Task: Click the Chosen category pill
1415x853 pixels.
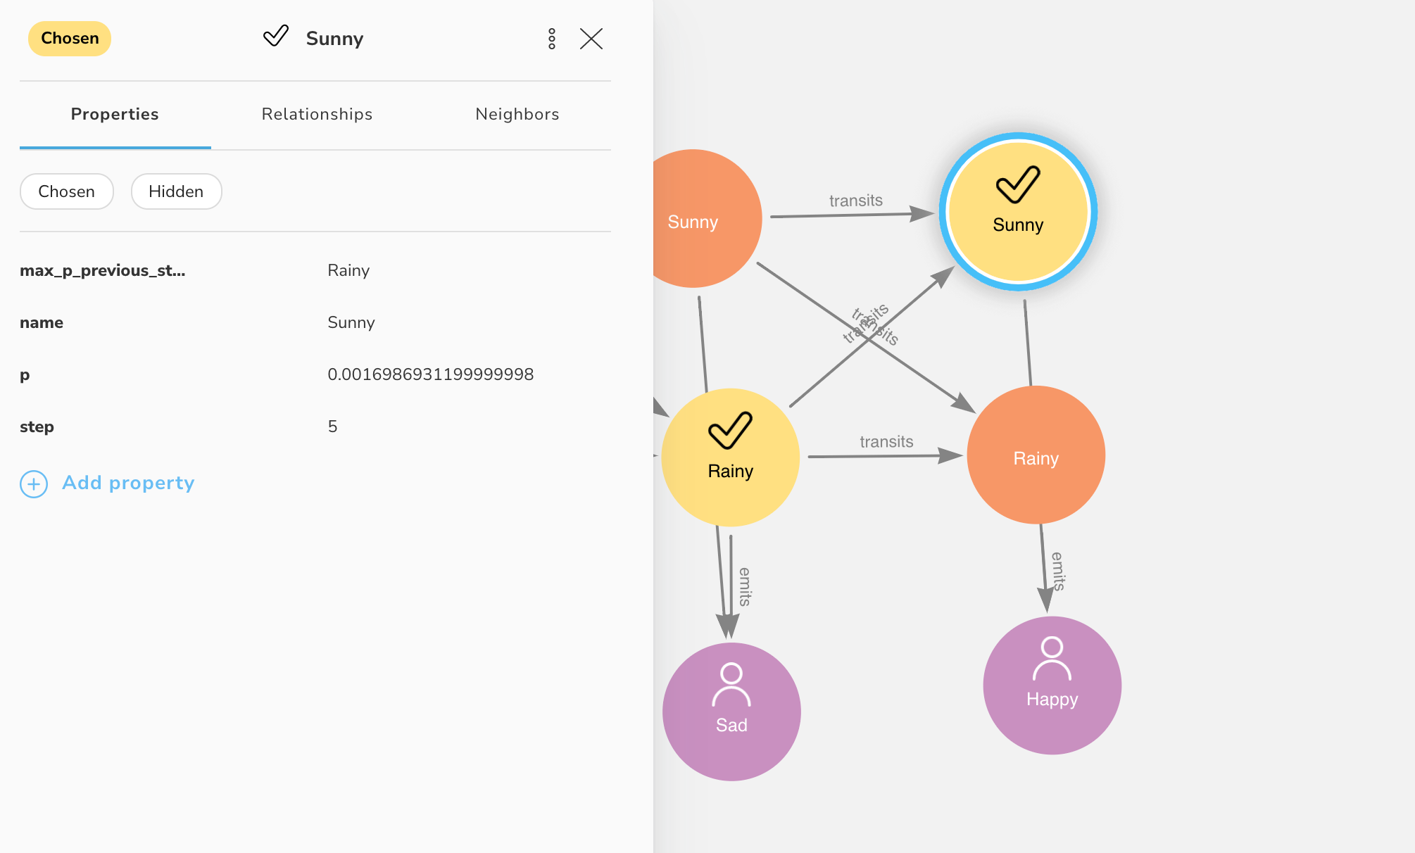Action: pos(67,191)
